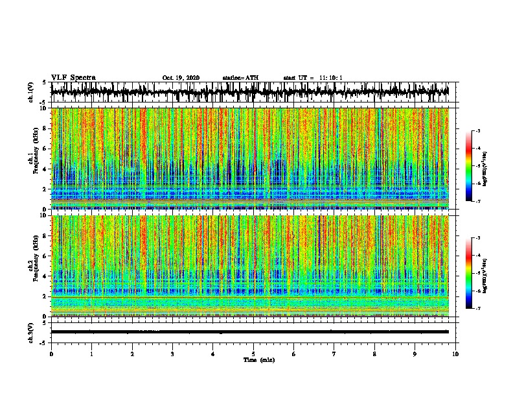
Task: Click the 6 kHz tick label of ch.2
Action: [x=45, y=256]
